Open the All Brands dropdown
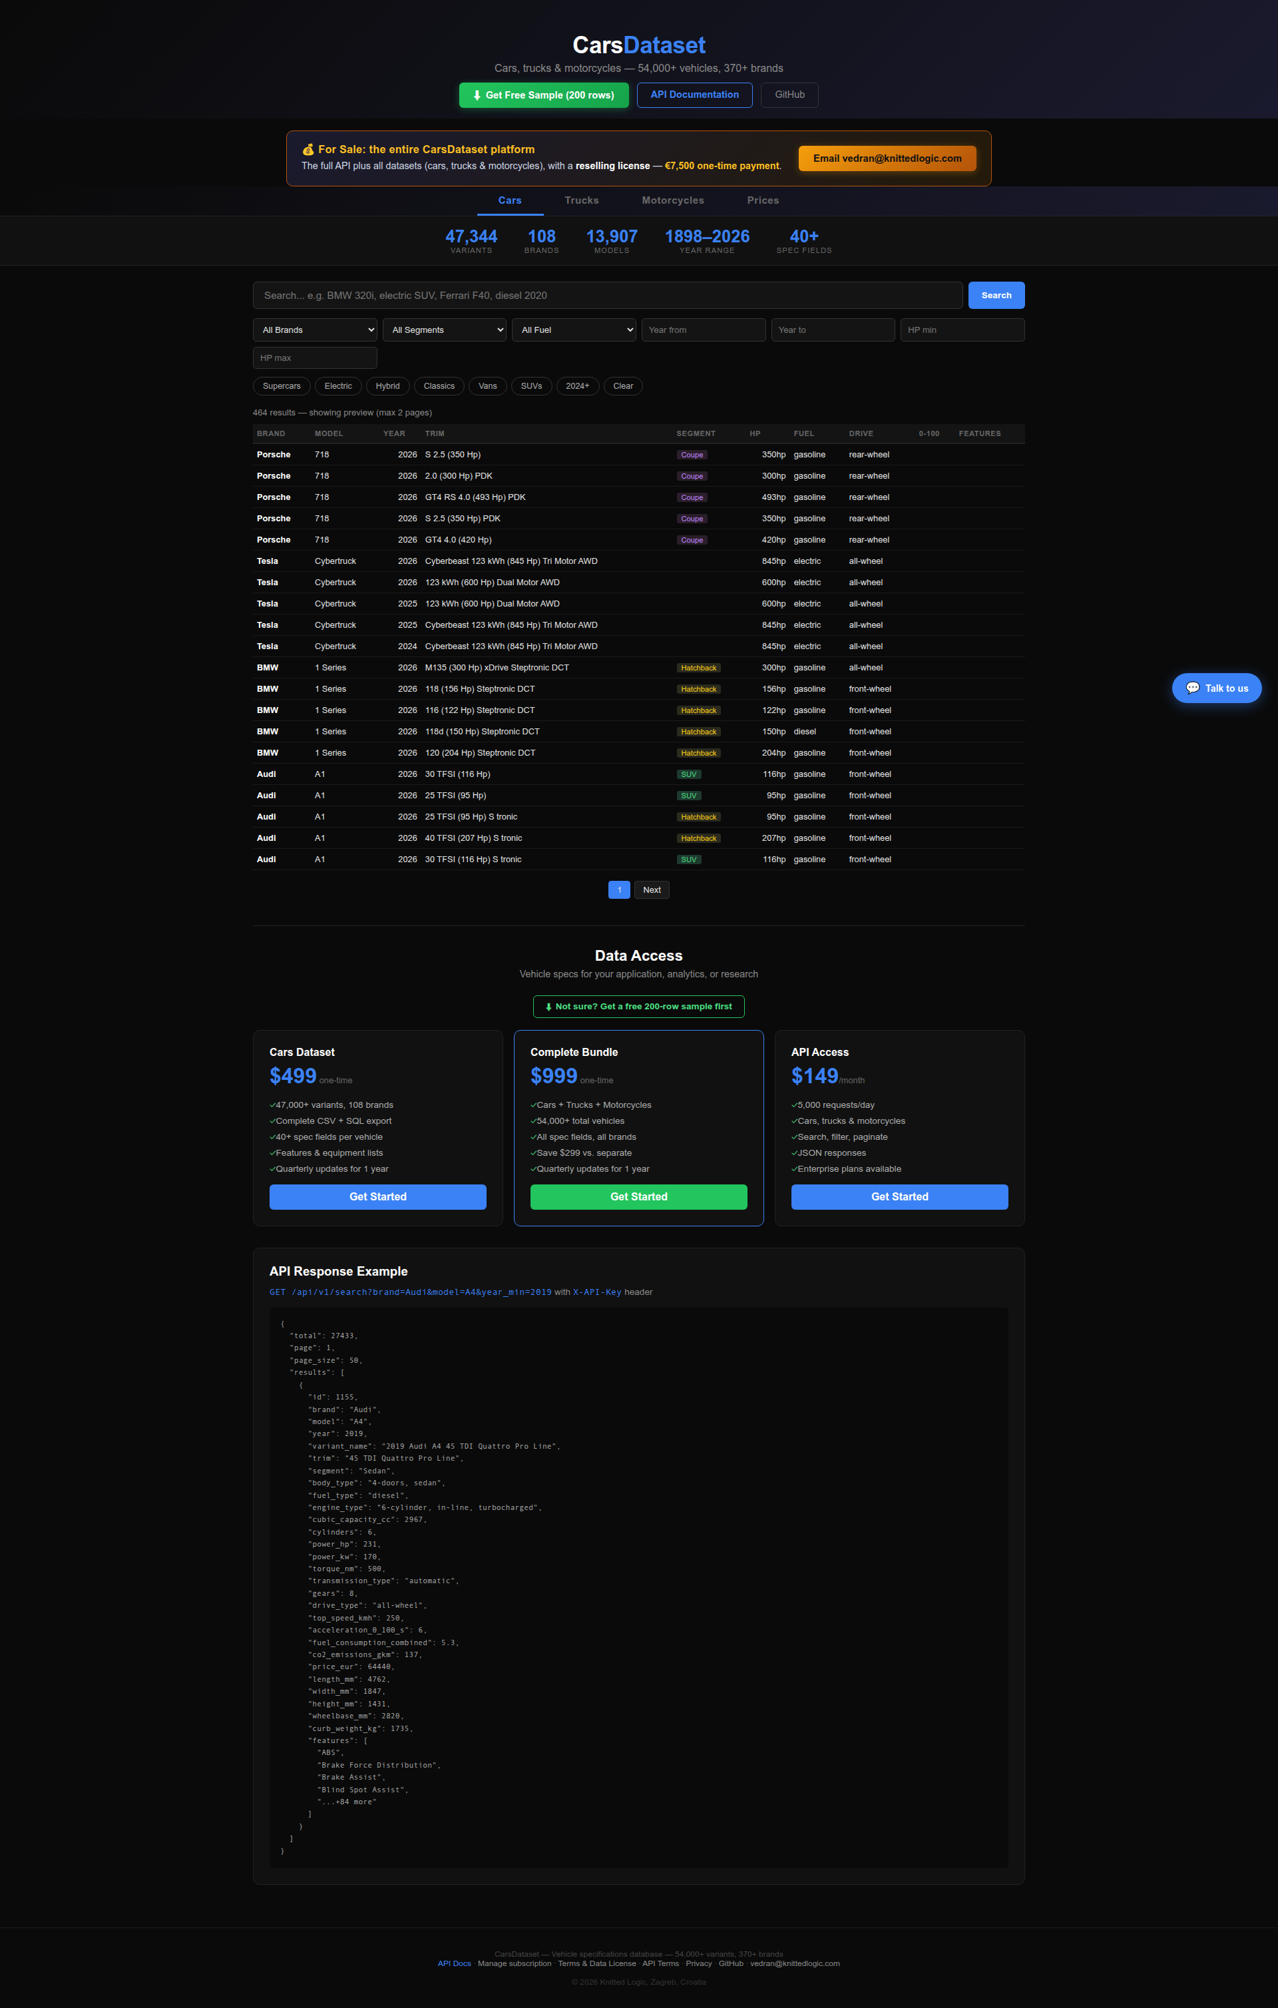The height and width of the screenshot is (2008, 1278). (x=315, y=330)
